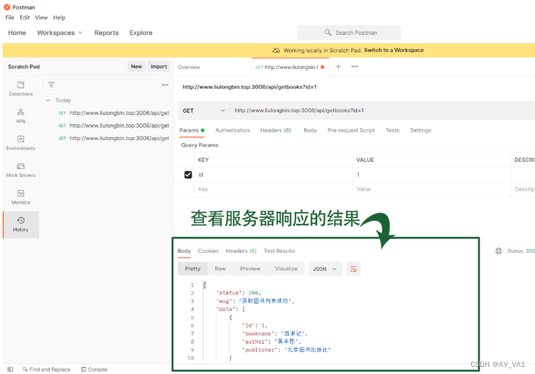This screenshot has height=374, width=535.
Task: Toggle word wrap icon in response body
Action: point(353,269)
